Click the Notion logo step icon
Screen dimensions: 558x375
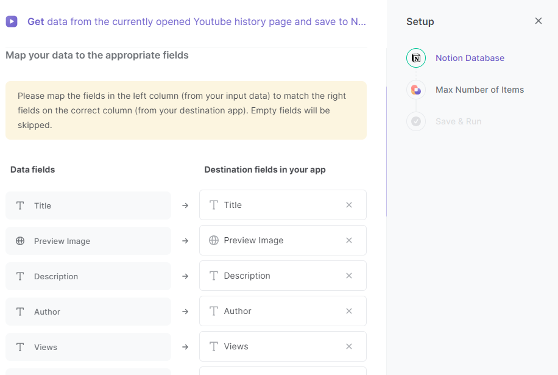coord(416,58)
